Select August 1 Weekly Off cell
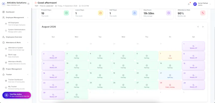Image resolution: width=215 pixels, height=103 pixels. (193, 46)
